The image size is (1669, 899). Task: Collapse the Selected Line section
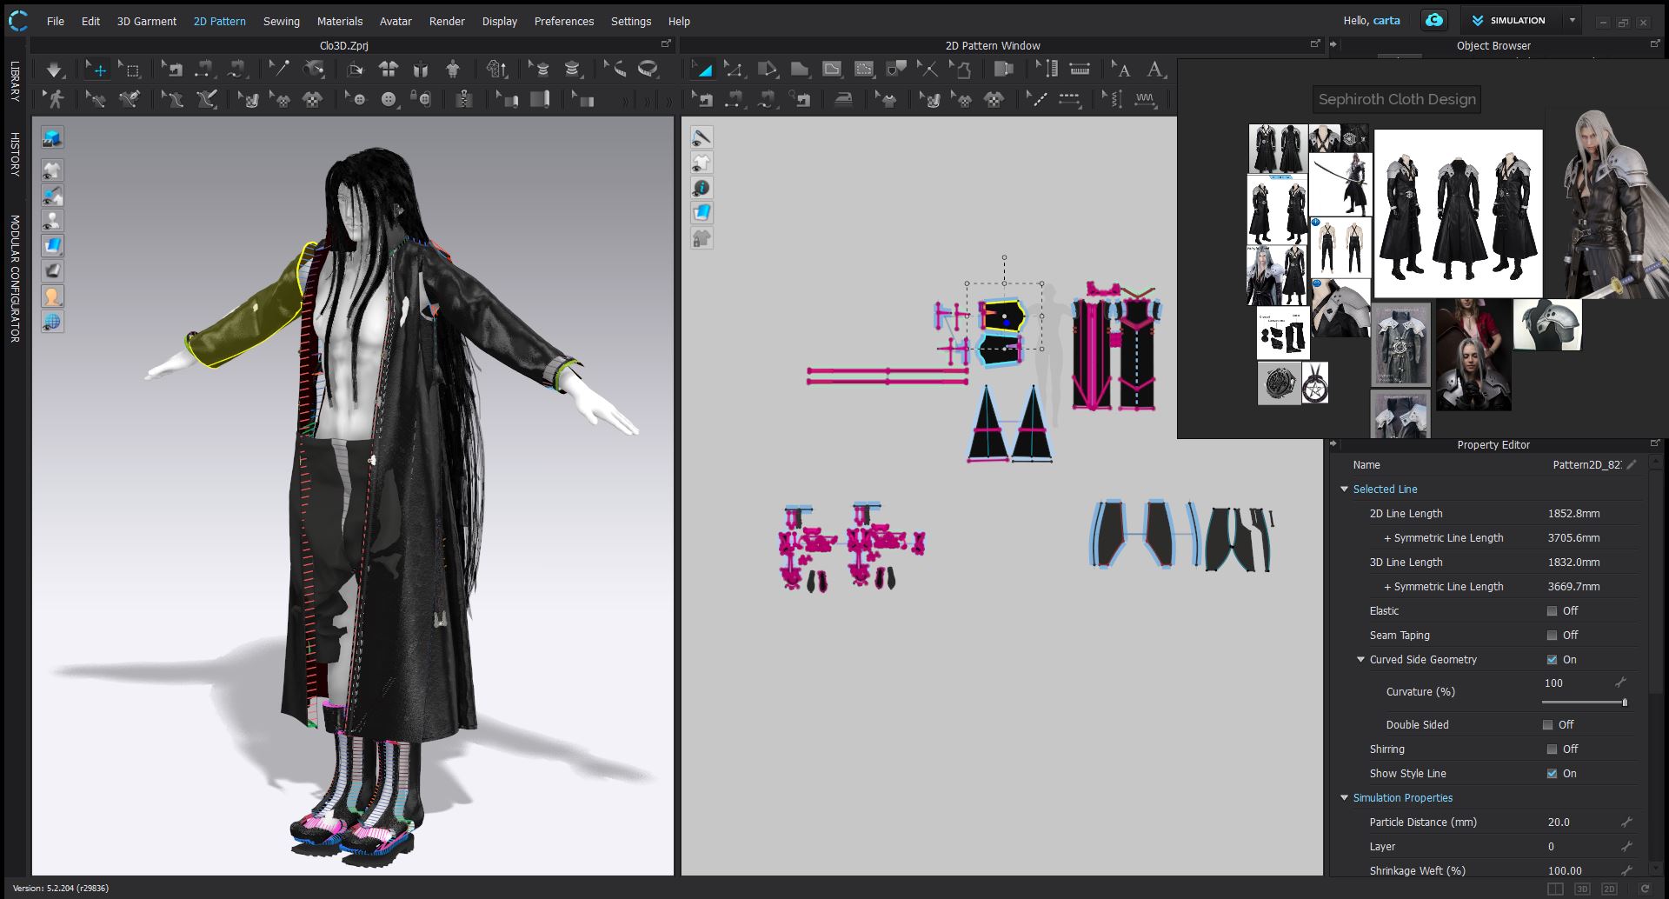[1345, 489]
